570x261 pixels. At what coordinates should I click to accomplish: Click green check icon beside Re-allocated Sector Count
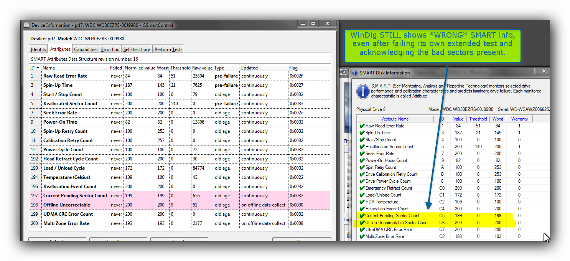coord(362,147)
